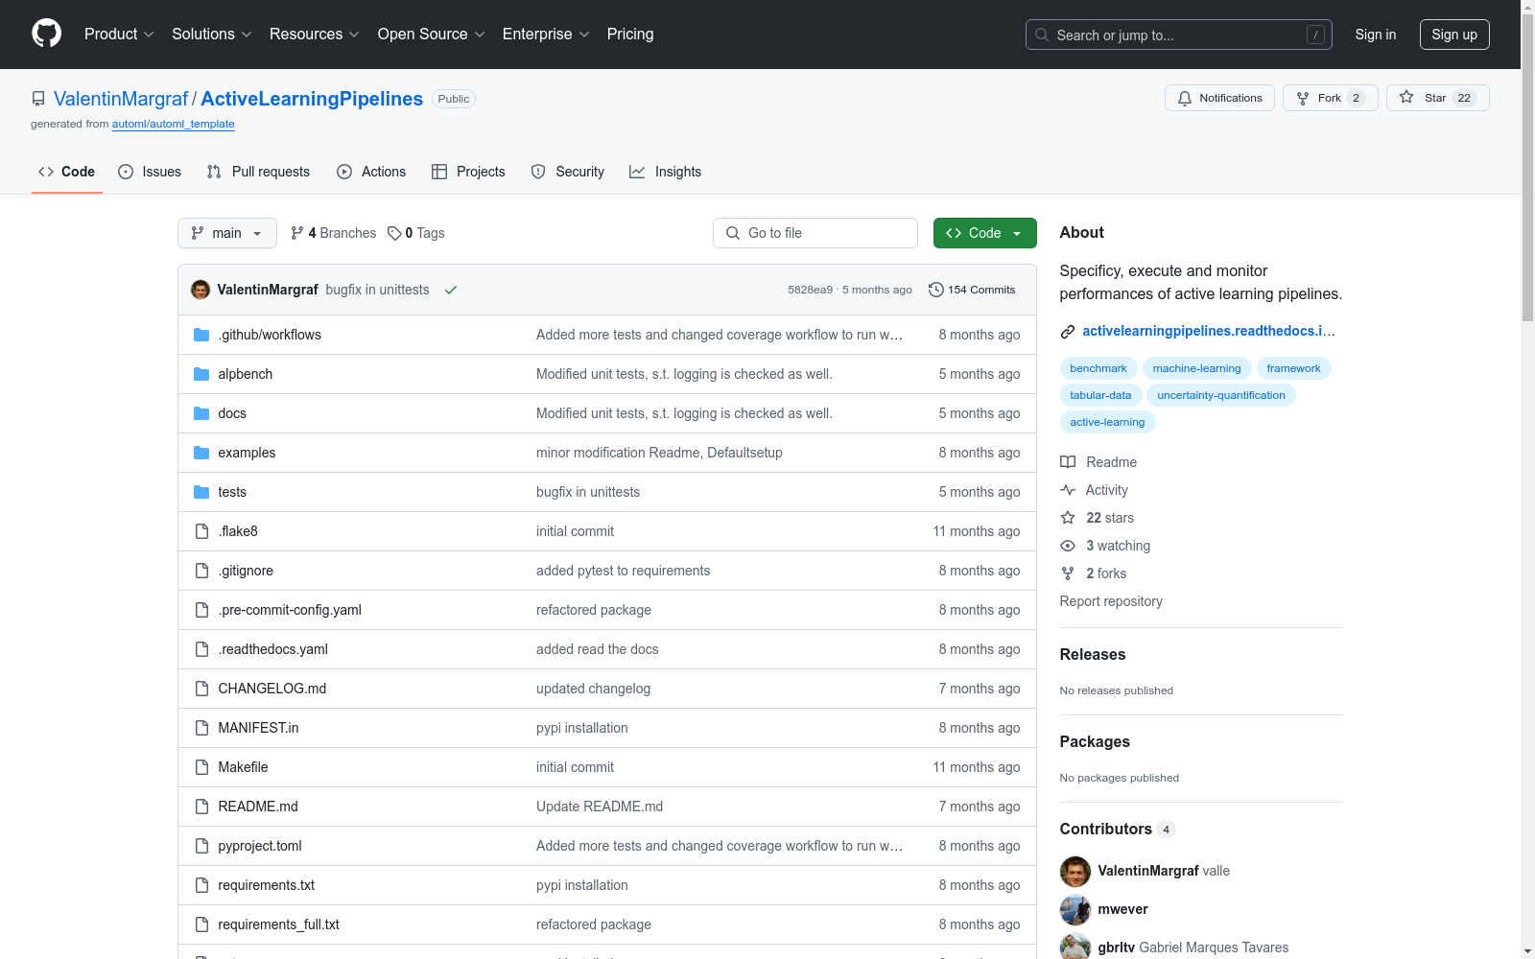Switch to the Issues tab
The width and height of the screenshot is (1535, 959).
[150, 172]
